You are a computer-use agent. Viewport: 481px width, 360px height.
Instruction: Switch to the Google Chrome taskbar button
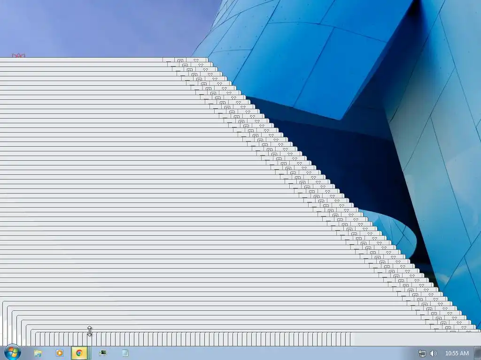pyautogui.click(x=79, y=353)
